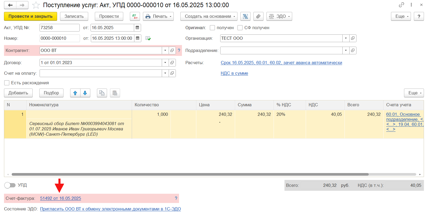
Task: Click the Дт/Кт postings icon
Action: click(x=135, y=16)
